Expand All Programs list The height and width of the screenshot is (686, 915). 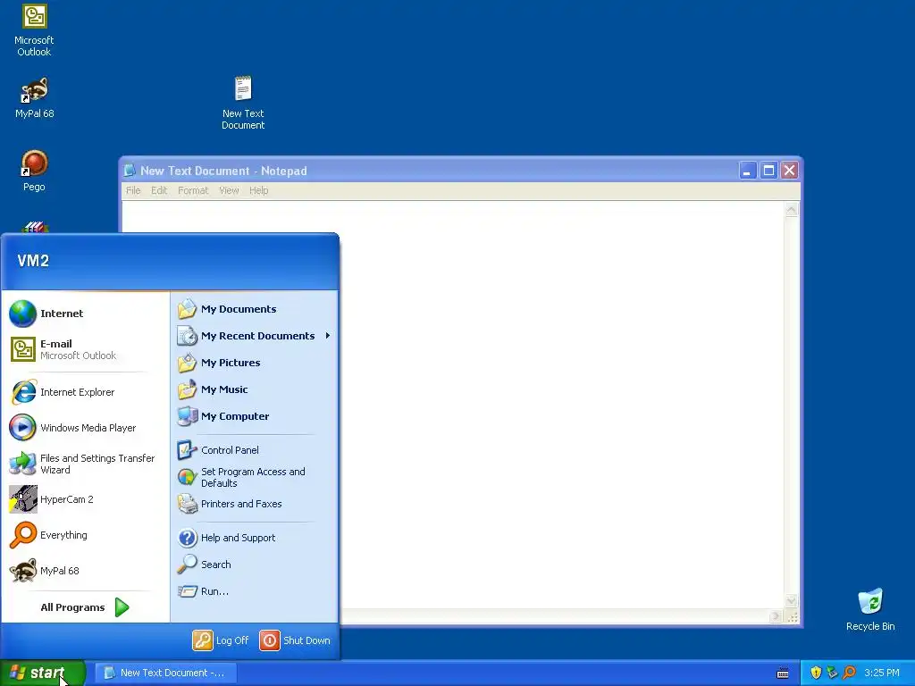click(85, 607)
